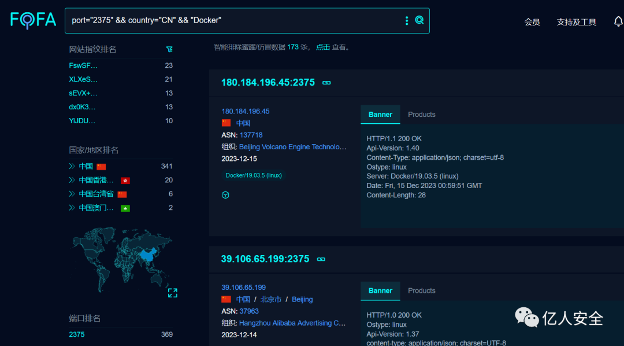Filter by fingerprint sEVX+…
The image size is (624, 346).
pos(83,93)
